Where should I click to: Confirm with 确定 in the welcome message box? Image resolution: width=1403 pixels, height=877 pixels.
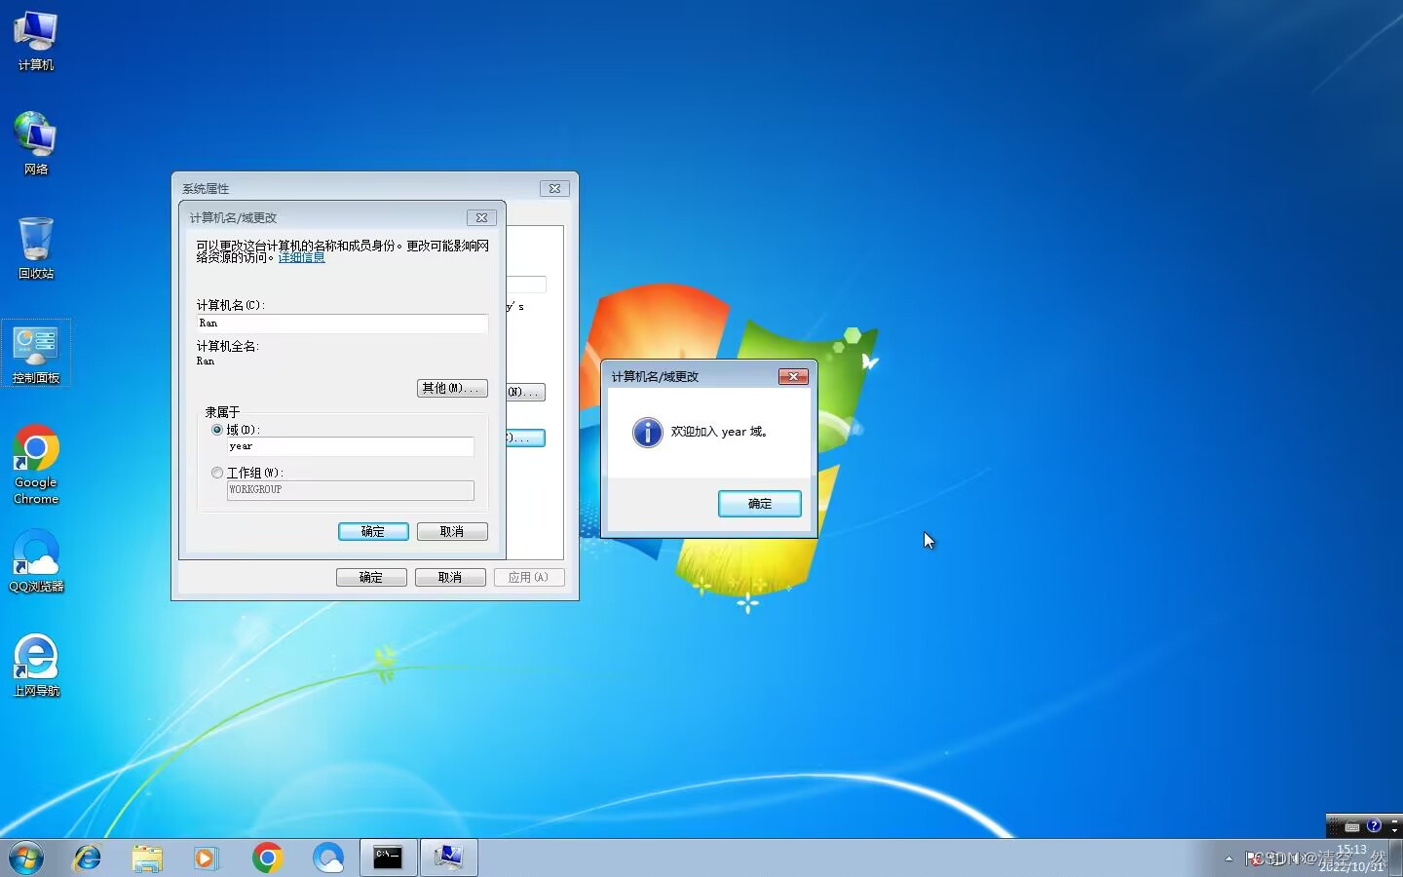(760, 504)
